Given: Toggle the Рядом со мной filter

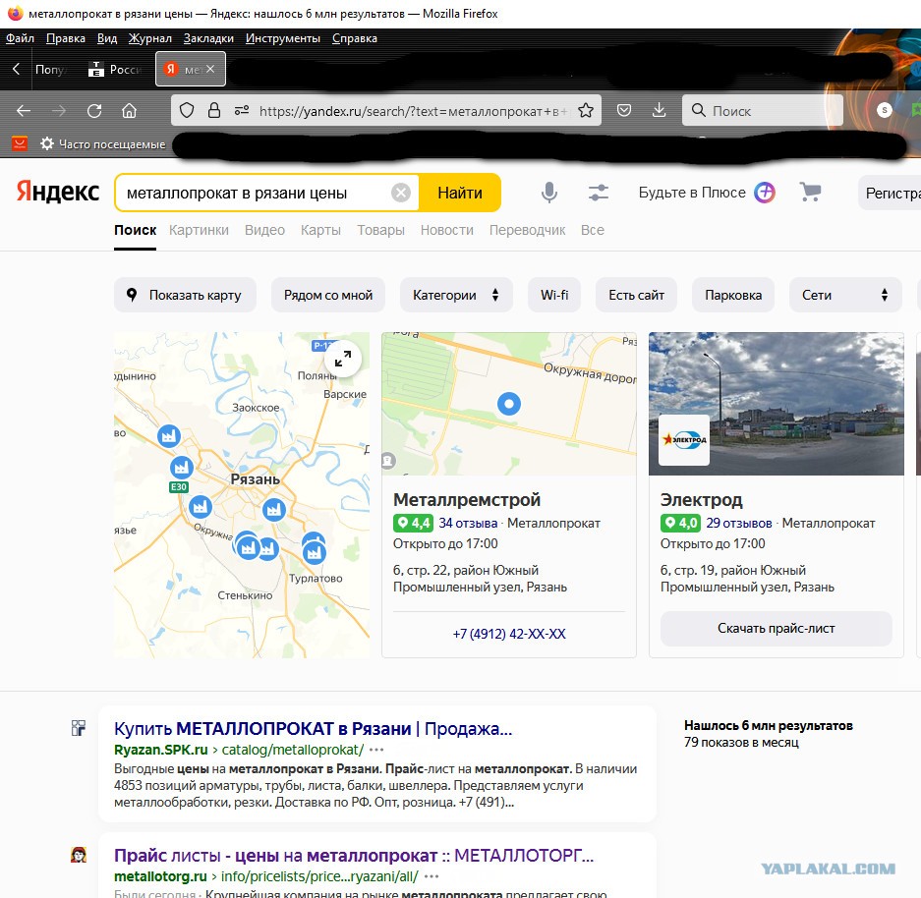Looking at the screenshot, I should point(328,295).
